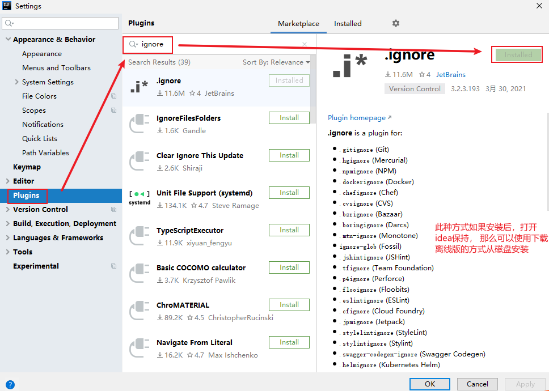This screenshot has width=549, height=391.
Task: Expand the Tools section
Action: [x=8, y=252]
